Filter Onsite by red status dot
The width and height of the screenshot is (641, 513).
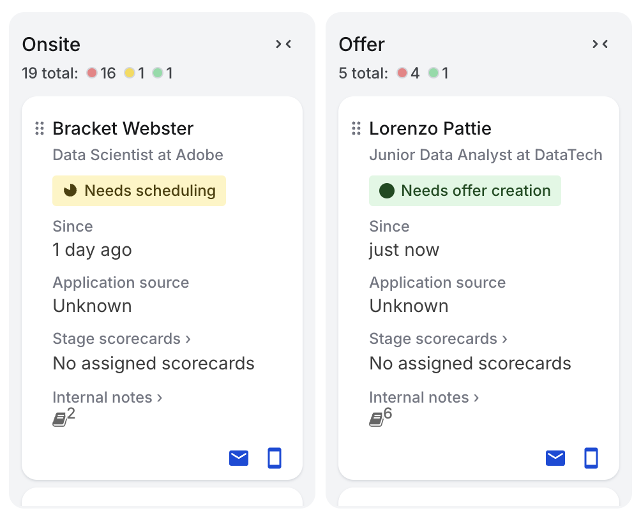point(92,73)
